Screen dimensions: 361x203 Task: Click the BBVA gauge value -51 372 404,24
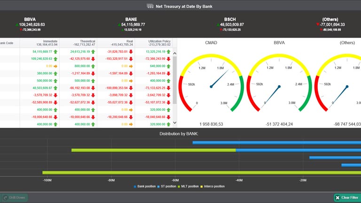click(x=279, y=124)
